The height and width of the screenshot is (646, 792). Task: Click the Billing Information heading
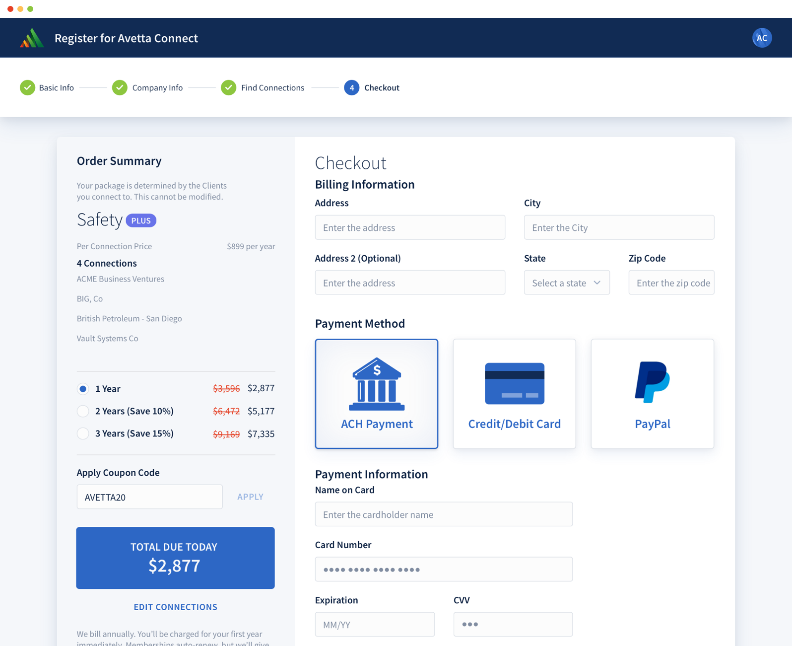click(x=365, y=184)
